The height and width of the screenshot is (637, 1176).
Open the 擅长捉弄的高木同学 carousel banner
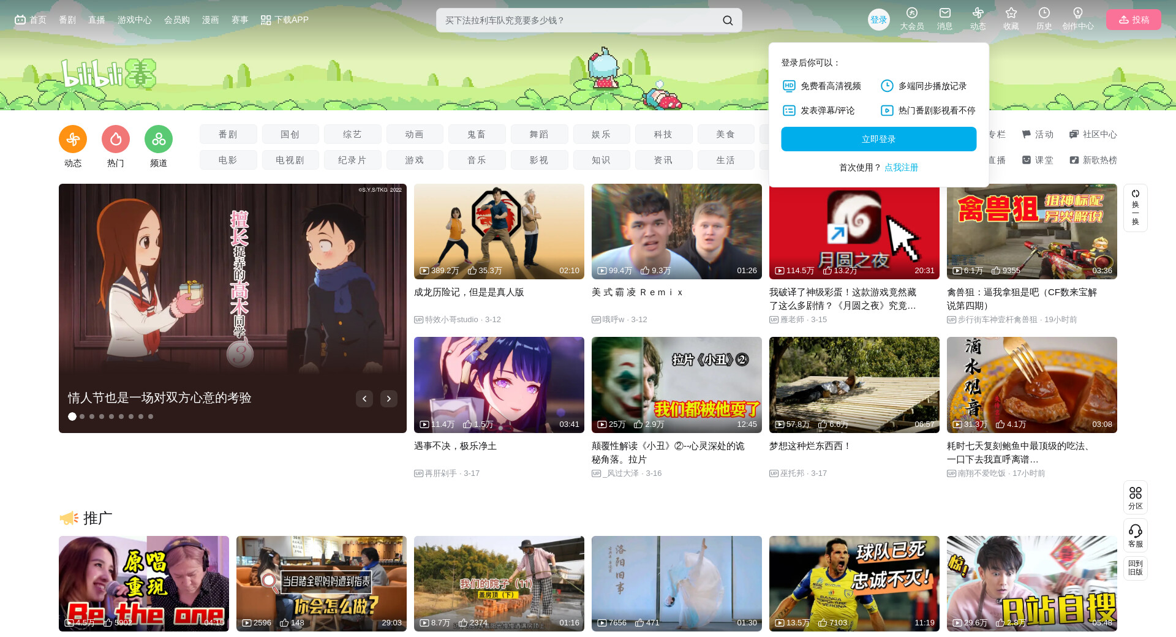click(x=233, y=308)
